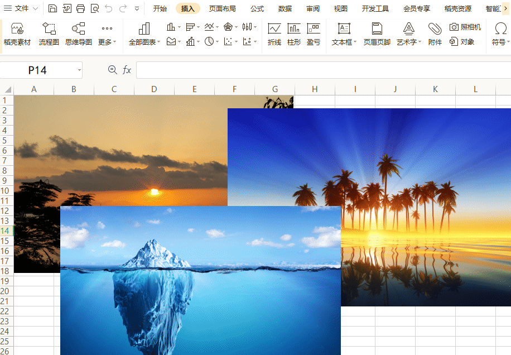Open the Print Preview icon
This screenshot has width=511, height=355.
pos(94,8)
